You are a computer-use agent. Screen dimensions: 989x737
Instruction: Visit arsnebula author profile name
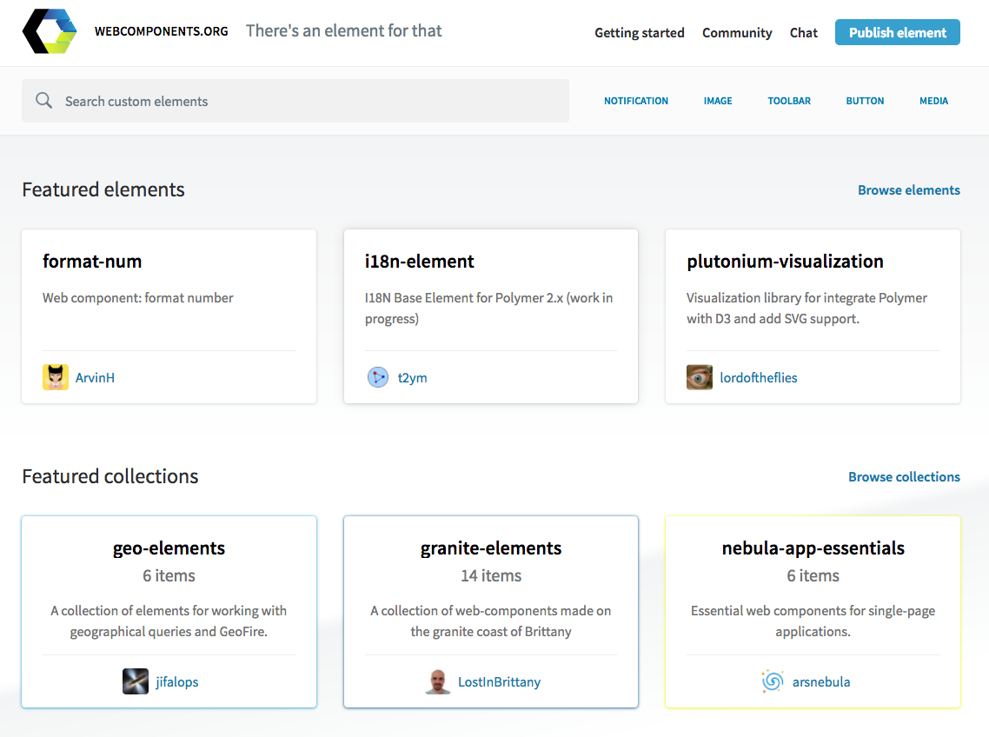[x=821, y=681]
